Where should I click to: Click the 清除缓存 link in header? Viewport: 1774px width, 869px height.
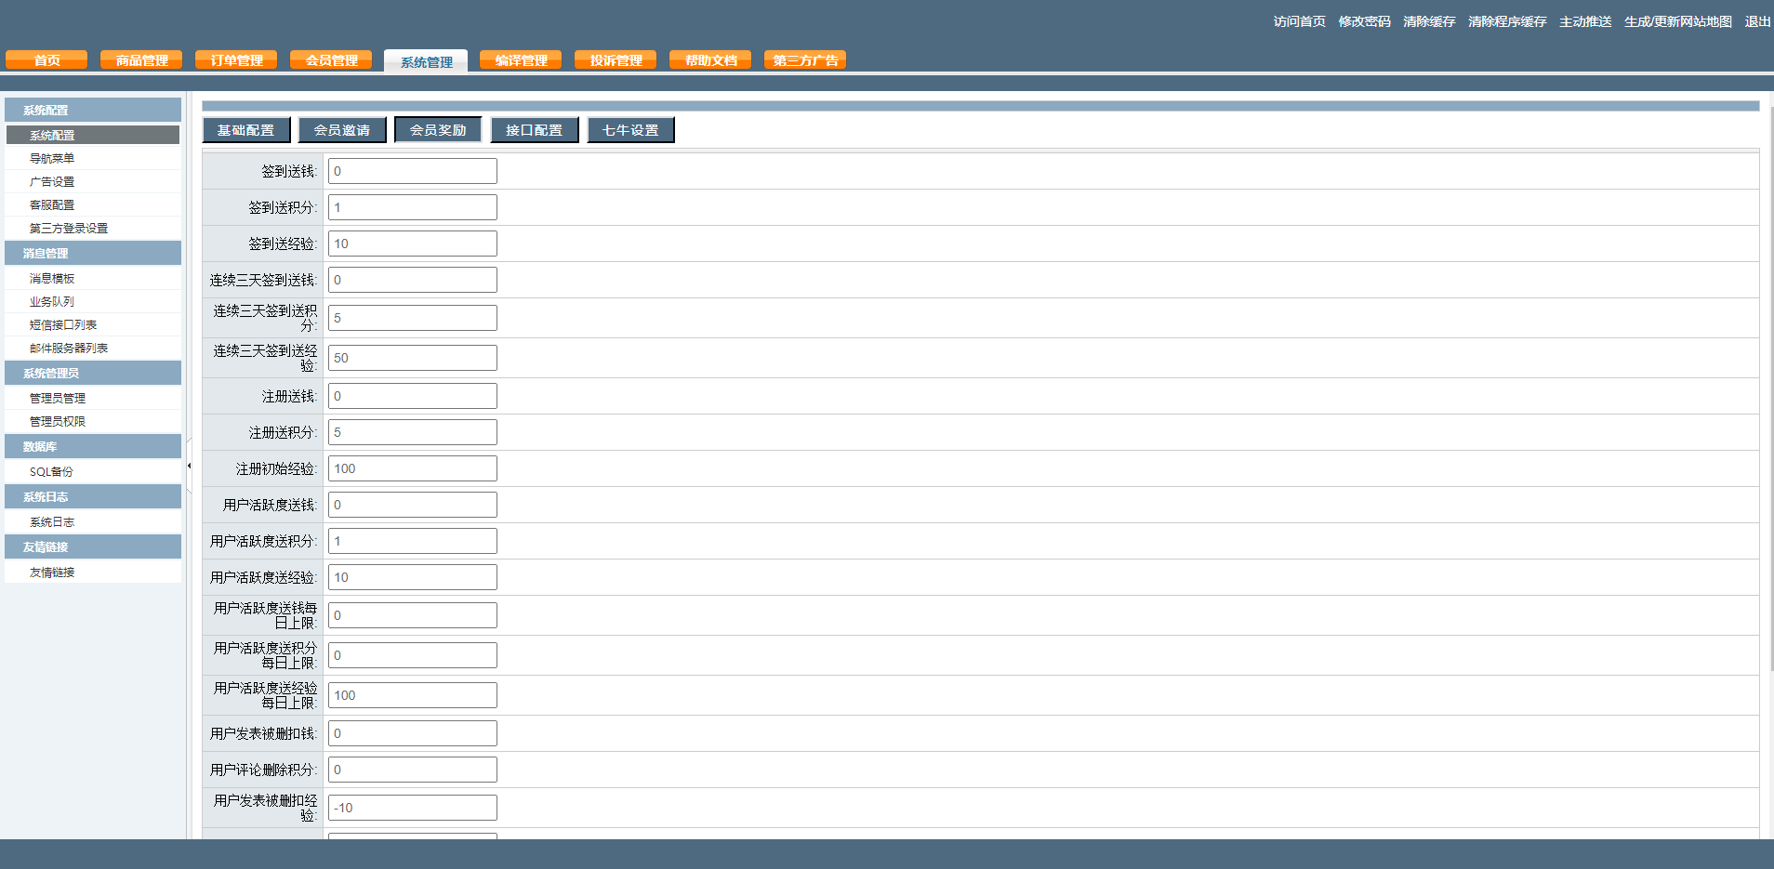pos(1429,21)
